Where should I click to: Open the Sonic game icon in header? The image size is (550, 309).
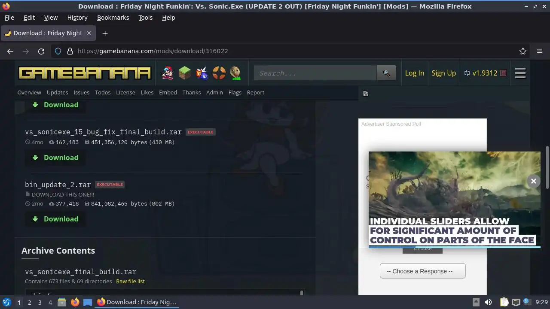[202, 73]
